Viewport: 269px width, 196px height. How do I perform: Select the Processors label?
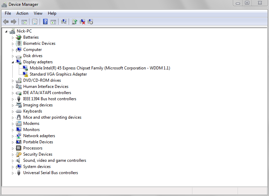click(x=33, y=148)
